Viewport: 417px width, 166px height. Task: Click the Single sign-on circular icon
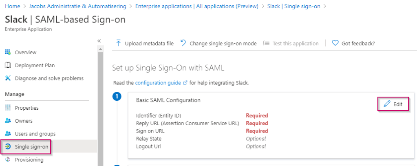[x=7, y=147]
